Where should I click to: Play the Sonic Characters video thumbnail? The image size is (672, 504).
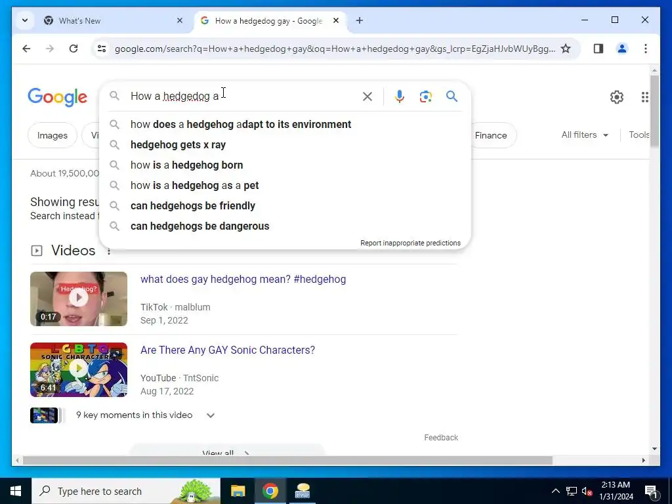tap(79, 369)
